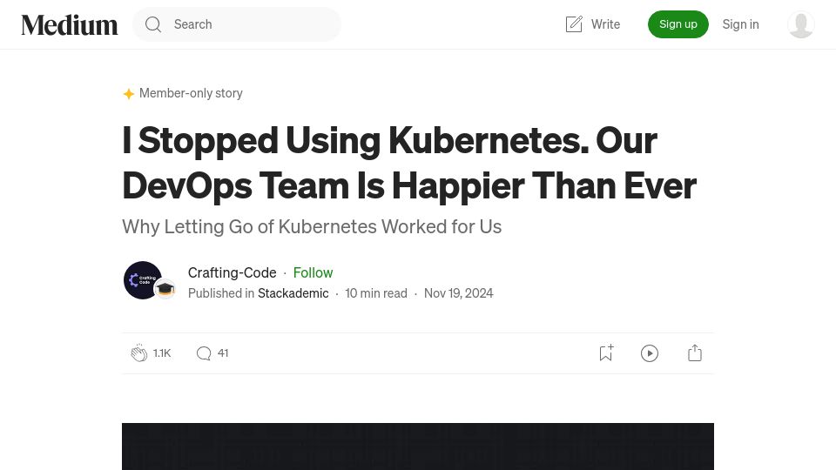Image resolution: width=836 pixels, height=470 pixels.
Task: Click the Member-only story star icon
Action: pos(129,94)
